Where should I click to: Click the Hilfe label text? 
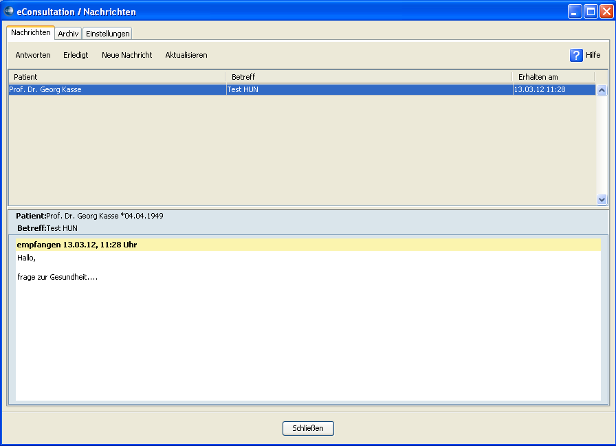pyautogui.click(x=593, y=56)
